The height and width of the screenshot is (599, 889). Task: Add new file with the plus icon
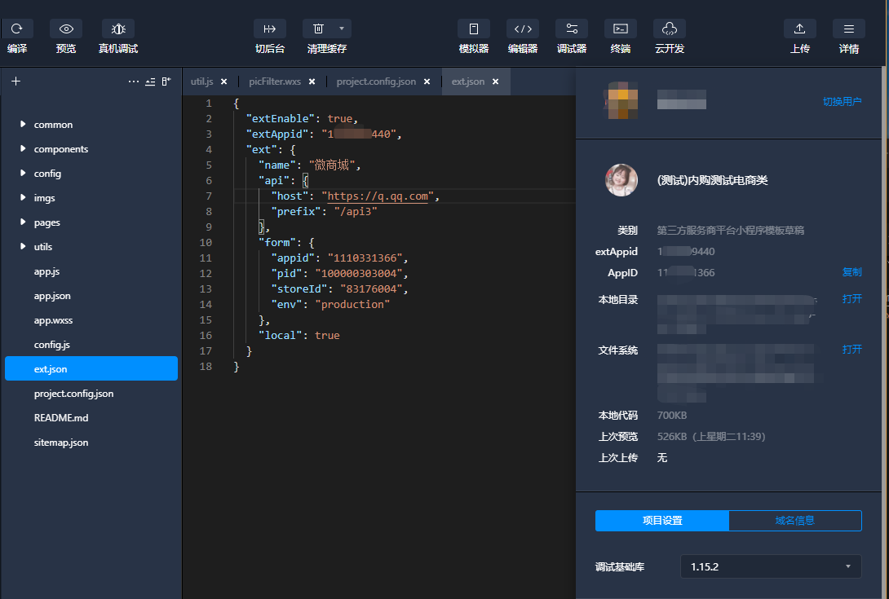pyautogui.click(x=15, y=81)
